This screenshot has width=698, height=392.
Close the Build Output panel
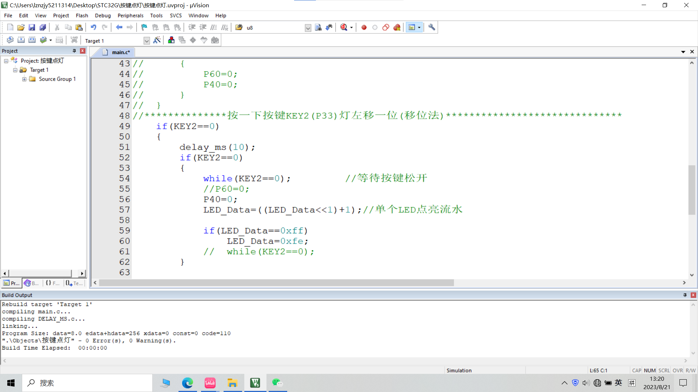coord(693,295)
